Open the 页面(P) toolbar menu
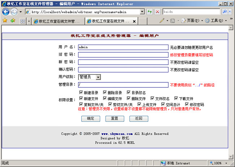 tap(192, 21)
